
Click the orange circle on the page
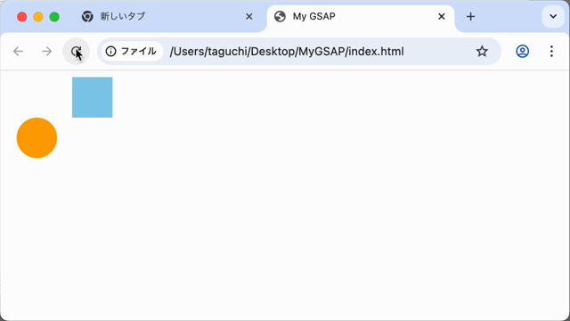point(37,138)
